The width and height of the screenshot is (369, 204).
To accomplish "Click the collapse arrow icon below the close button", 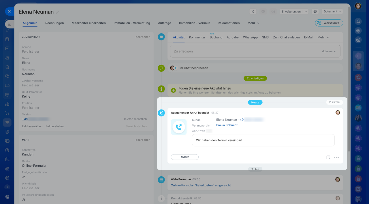I will pos(9,24).
